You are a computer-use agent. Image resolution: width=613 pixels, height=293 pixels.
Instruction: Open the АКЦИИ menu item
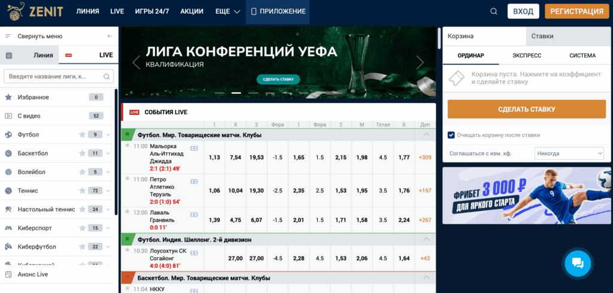192,11
